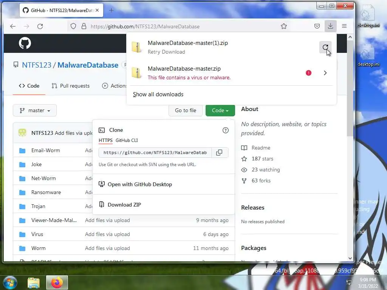The image size is (387, 290).
Task: Click the MalwareDatabase repository name link
Action: [x=88, y=65]
